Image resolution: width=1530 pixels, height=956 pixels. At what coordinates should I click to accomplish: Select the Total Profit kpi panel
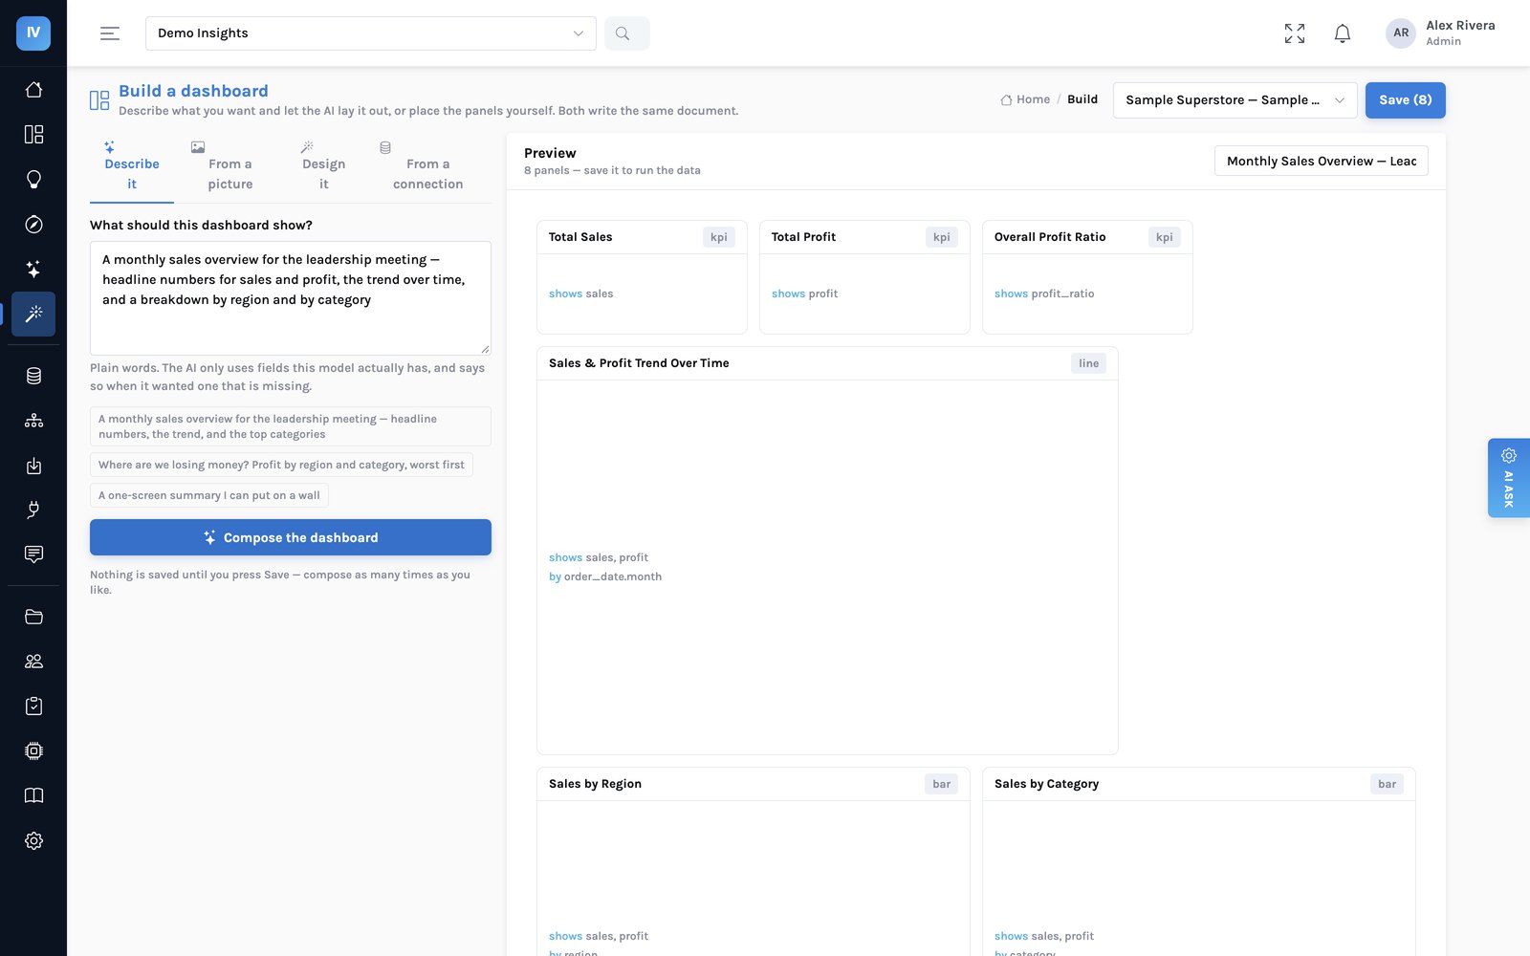point(864,277)
